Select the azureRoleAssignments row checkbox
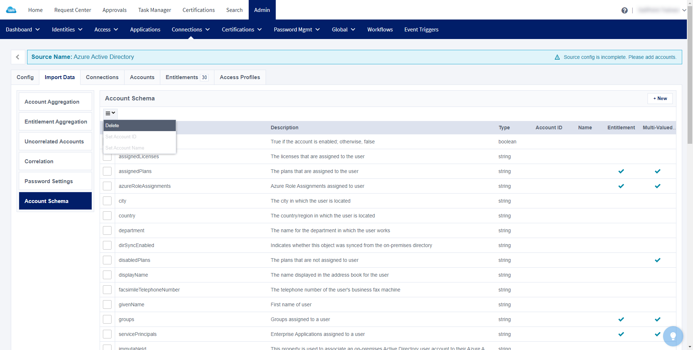 coord(107,186)
